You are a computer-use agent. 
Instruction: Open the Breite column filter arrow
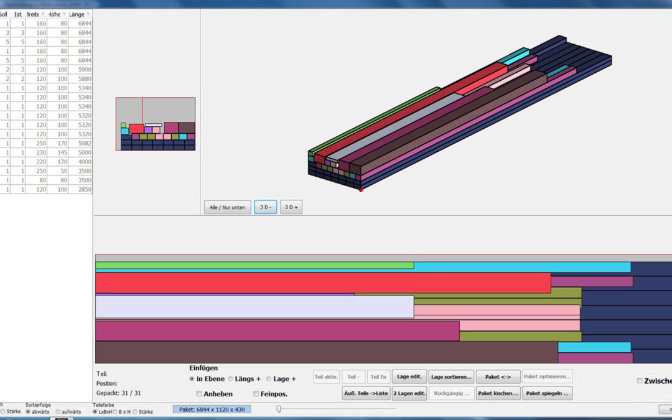pos(42,14)
